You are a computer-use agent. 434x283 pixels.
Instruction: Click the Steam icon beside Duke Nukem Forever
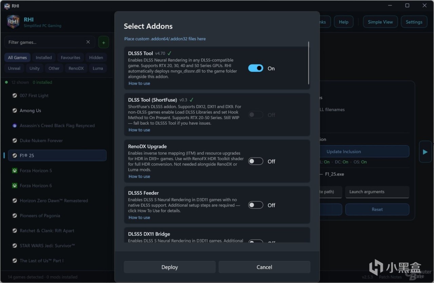coord(15,141)
